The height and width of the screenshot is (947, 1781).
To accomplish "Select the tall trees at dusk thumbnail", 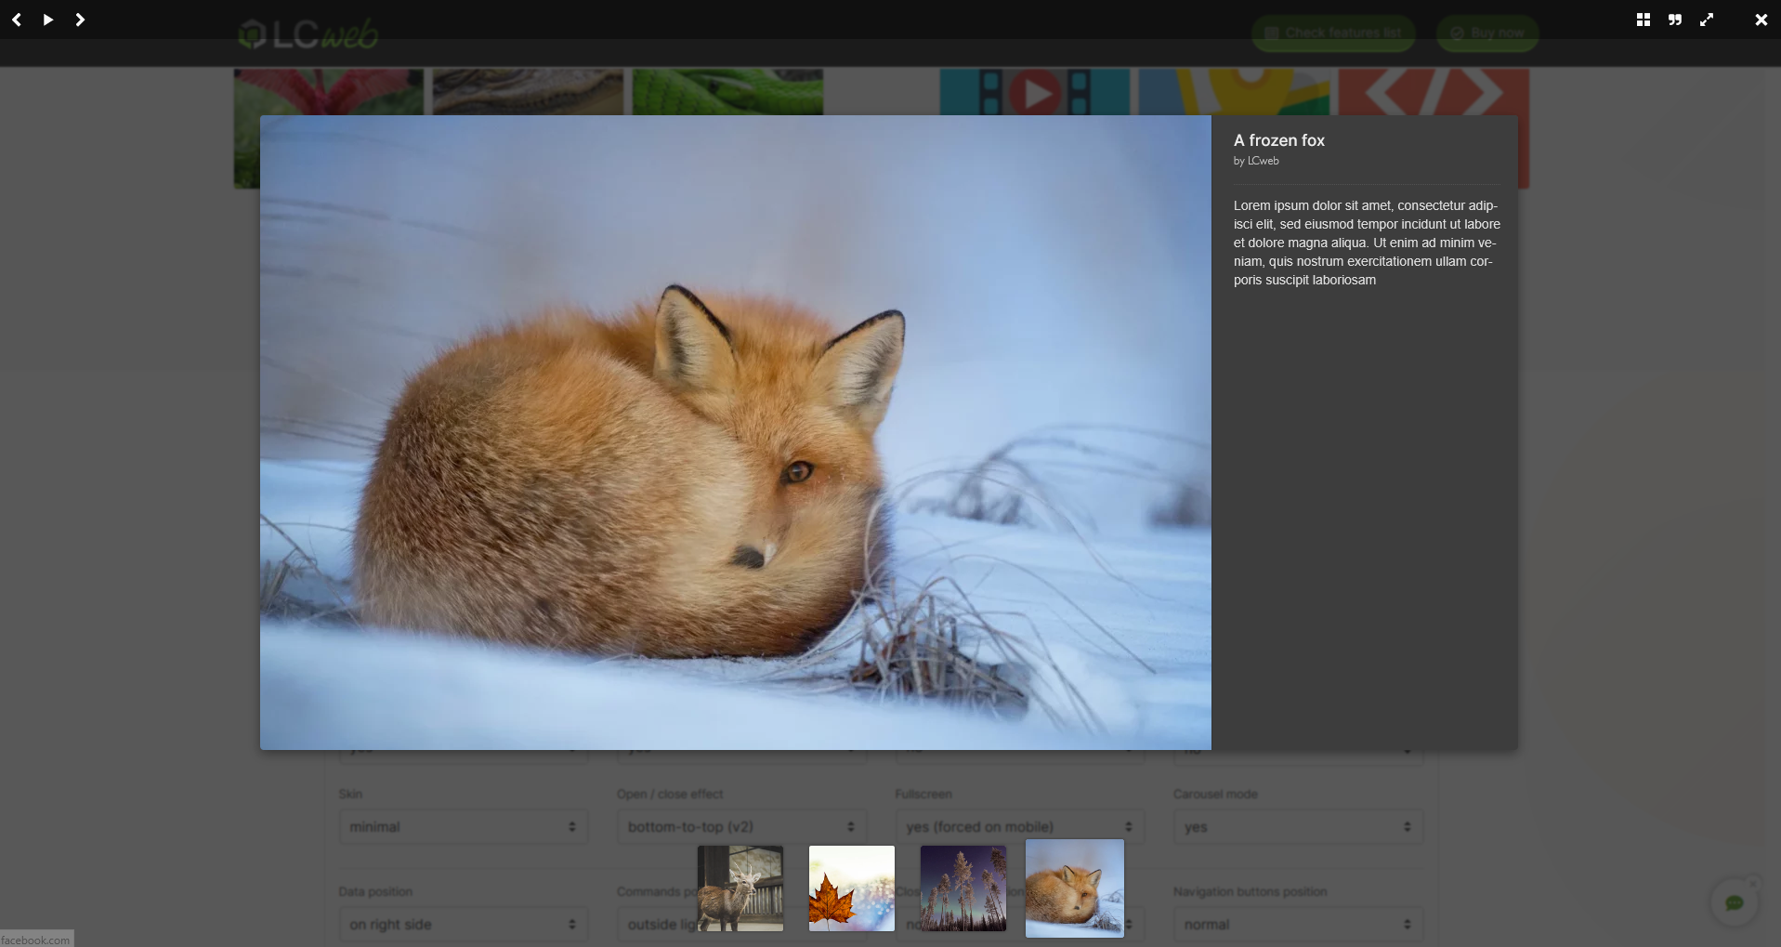I will point(963,888).
